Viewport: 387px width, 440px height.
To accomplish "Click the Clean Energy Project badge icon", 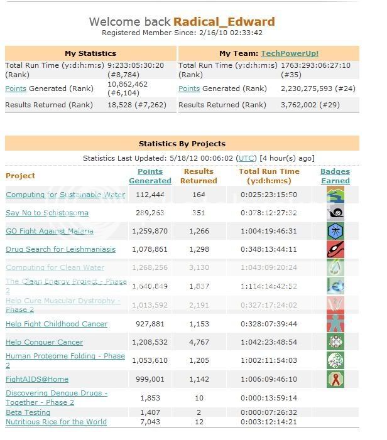I will (x=335, y=286).
